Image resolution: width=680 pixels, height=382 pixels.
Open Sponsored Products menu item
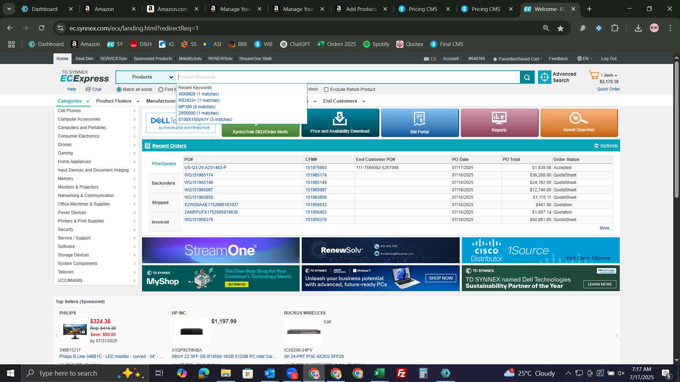pyautogui.click(x=153, y=59)
